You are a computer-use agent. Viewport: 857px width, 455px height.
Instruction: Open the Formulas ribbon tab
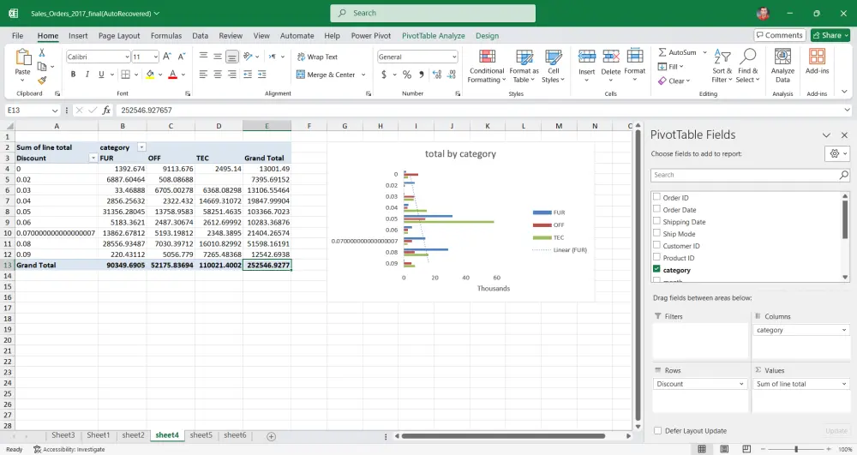point(166,35)
